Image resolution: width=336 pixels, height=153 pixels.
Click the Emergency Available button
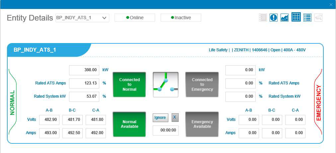tap(202, 124)
